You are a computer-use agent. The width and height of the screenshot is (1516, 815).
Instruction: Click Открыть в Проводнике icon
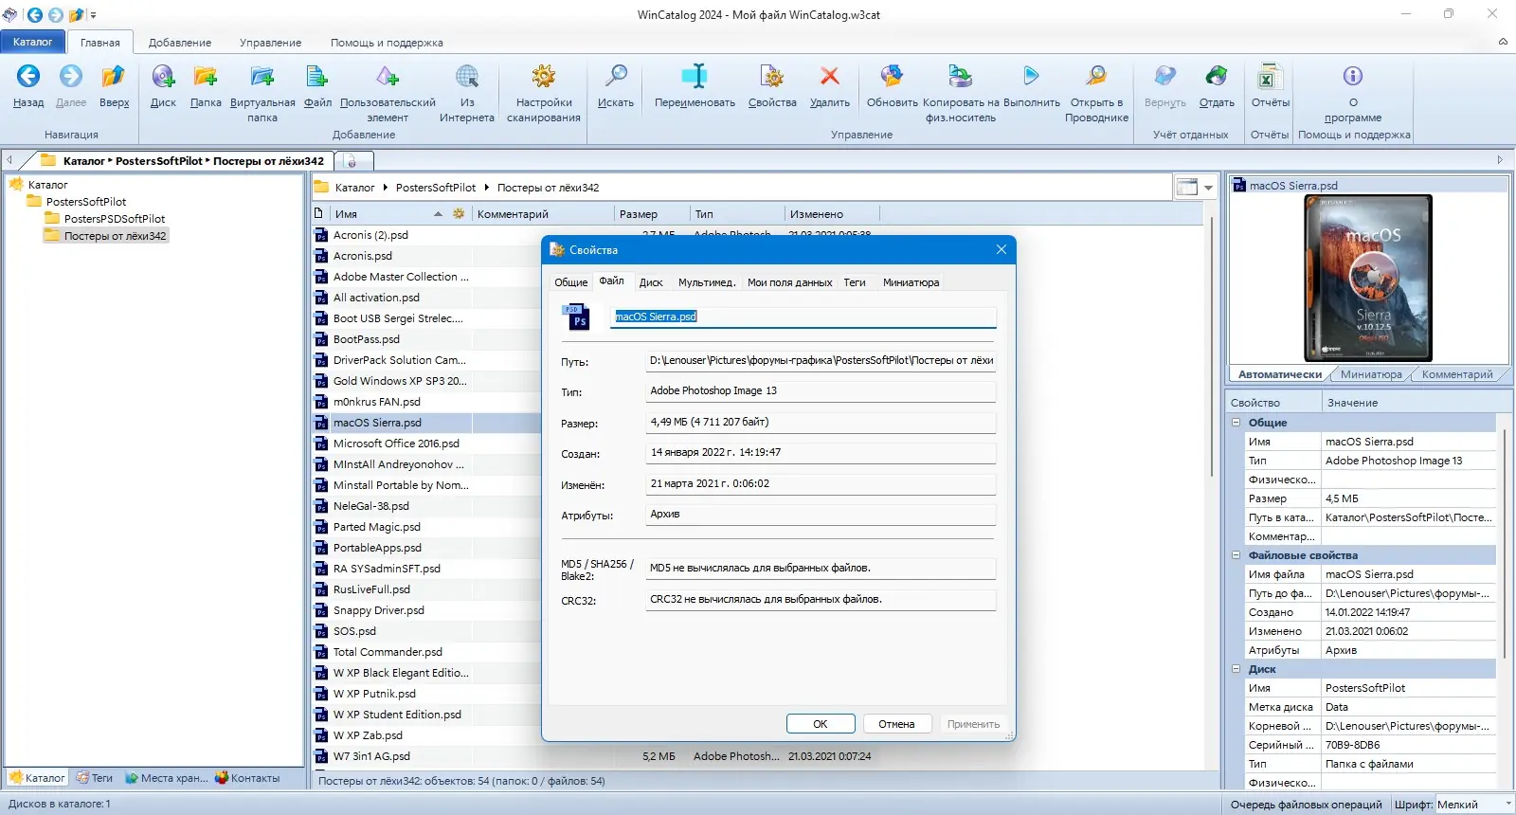pos(1096,78)
